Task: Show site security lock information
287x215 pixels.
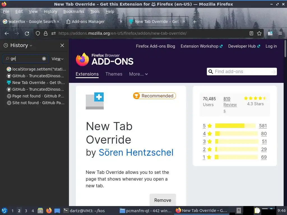Action: pos(46,33)
